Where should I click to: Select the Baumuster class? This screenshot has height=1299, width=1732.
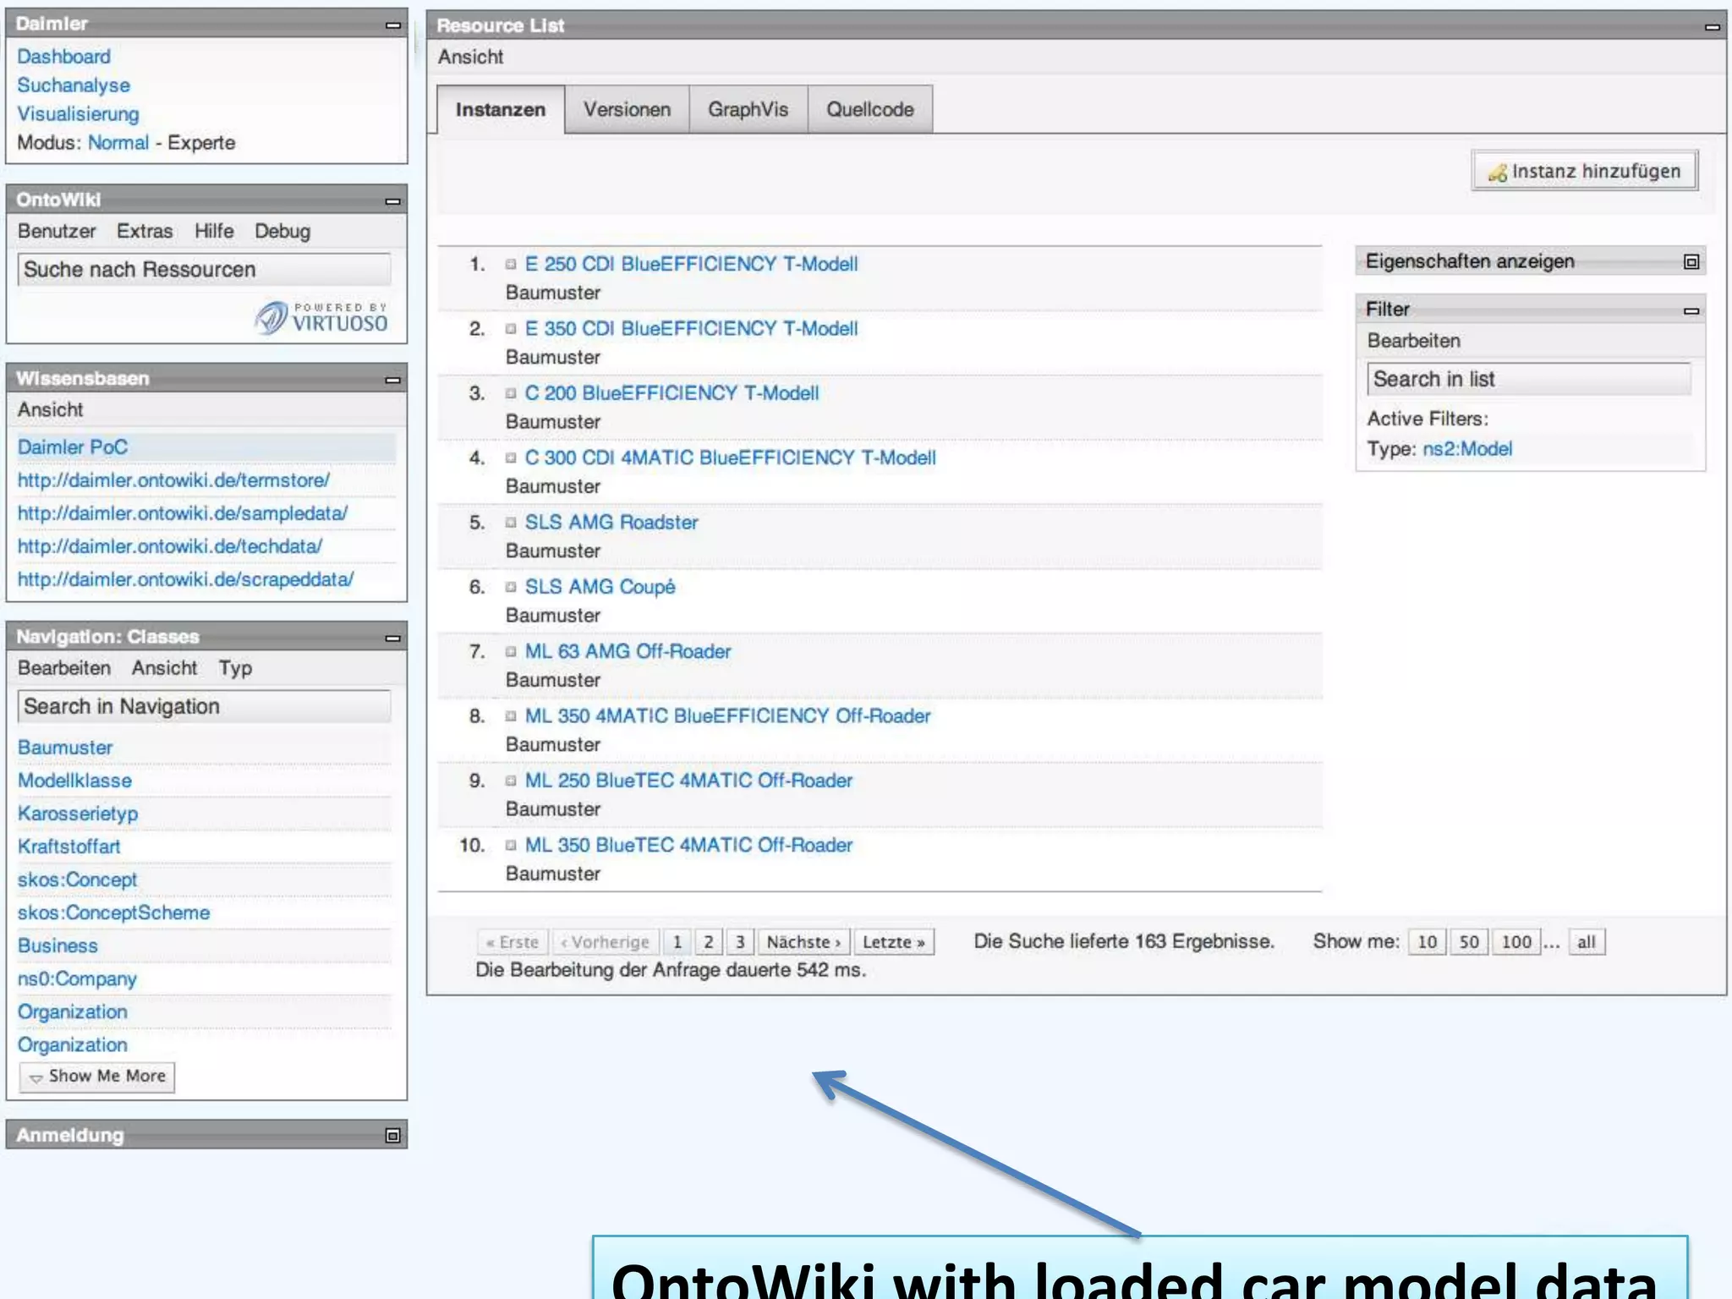coord(65,748)
